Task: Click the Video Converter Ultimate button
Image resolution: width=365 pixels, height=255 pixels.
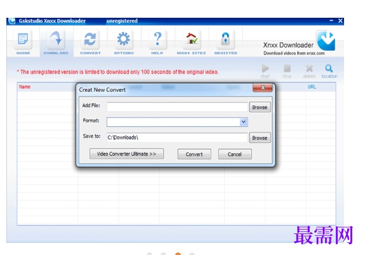Action: [x=126, y=154]
